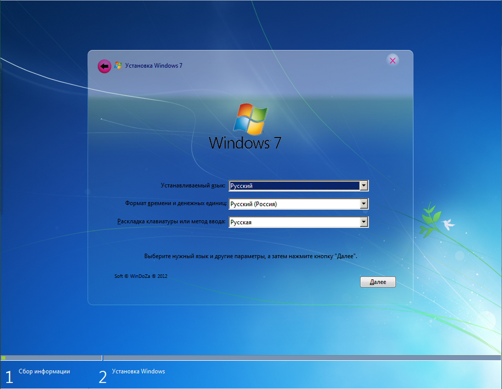Viewport: 502px width, 389px height.
Task: Click step 2 Установка Windows
Action: click(x=132, y=376)
